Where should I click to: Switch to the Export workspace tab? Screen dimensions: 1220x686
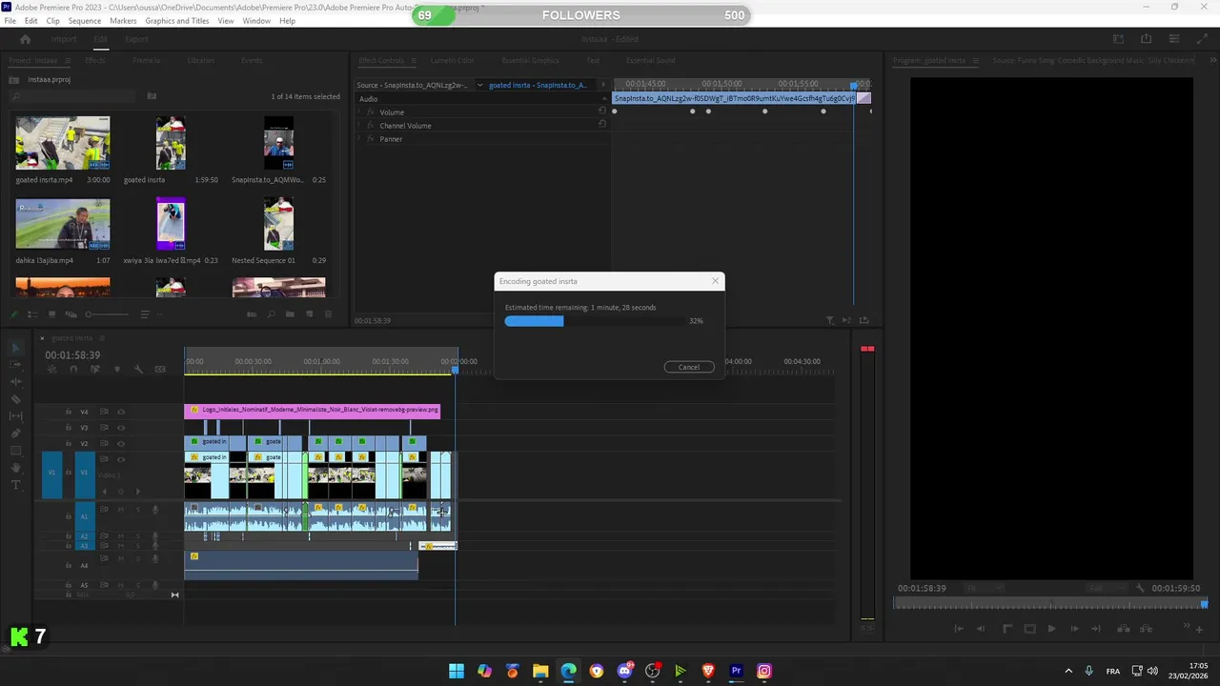point(136,39)
